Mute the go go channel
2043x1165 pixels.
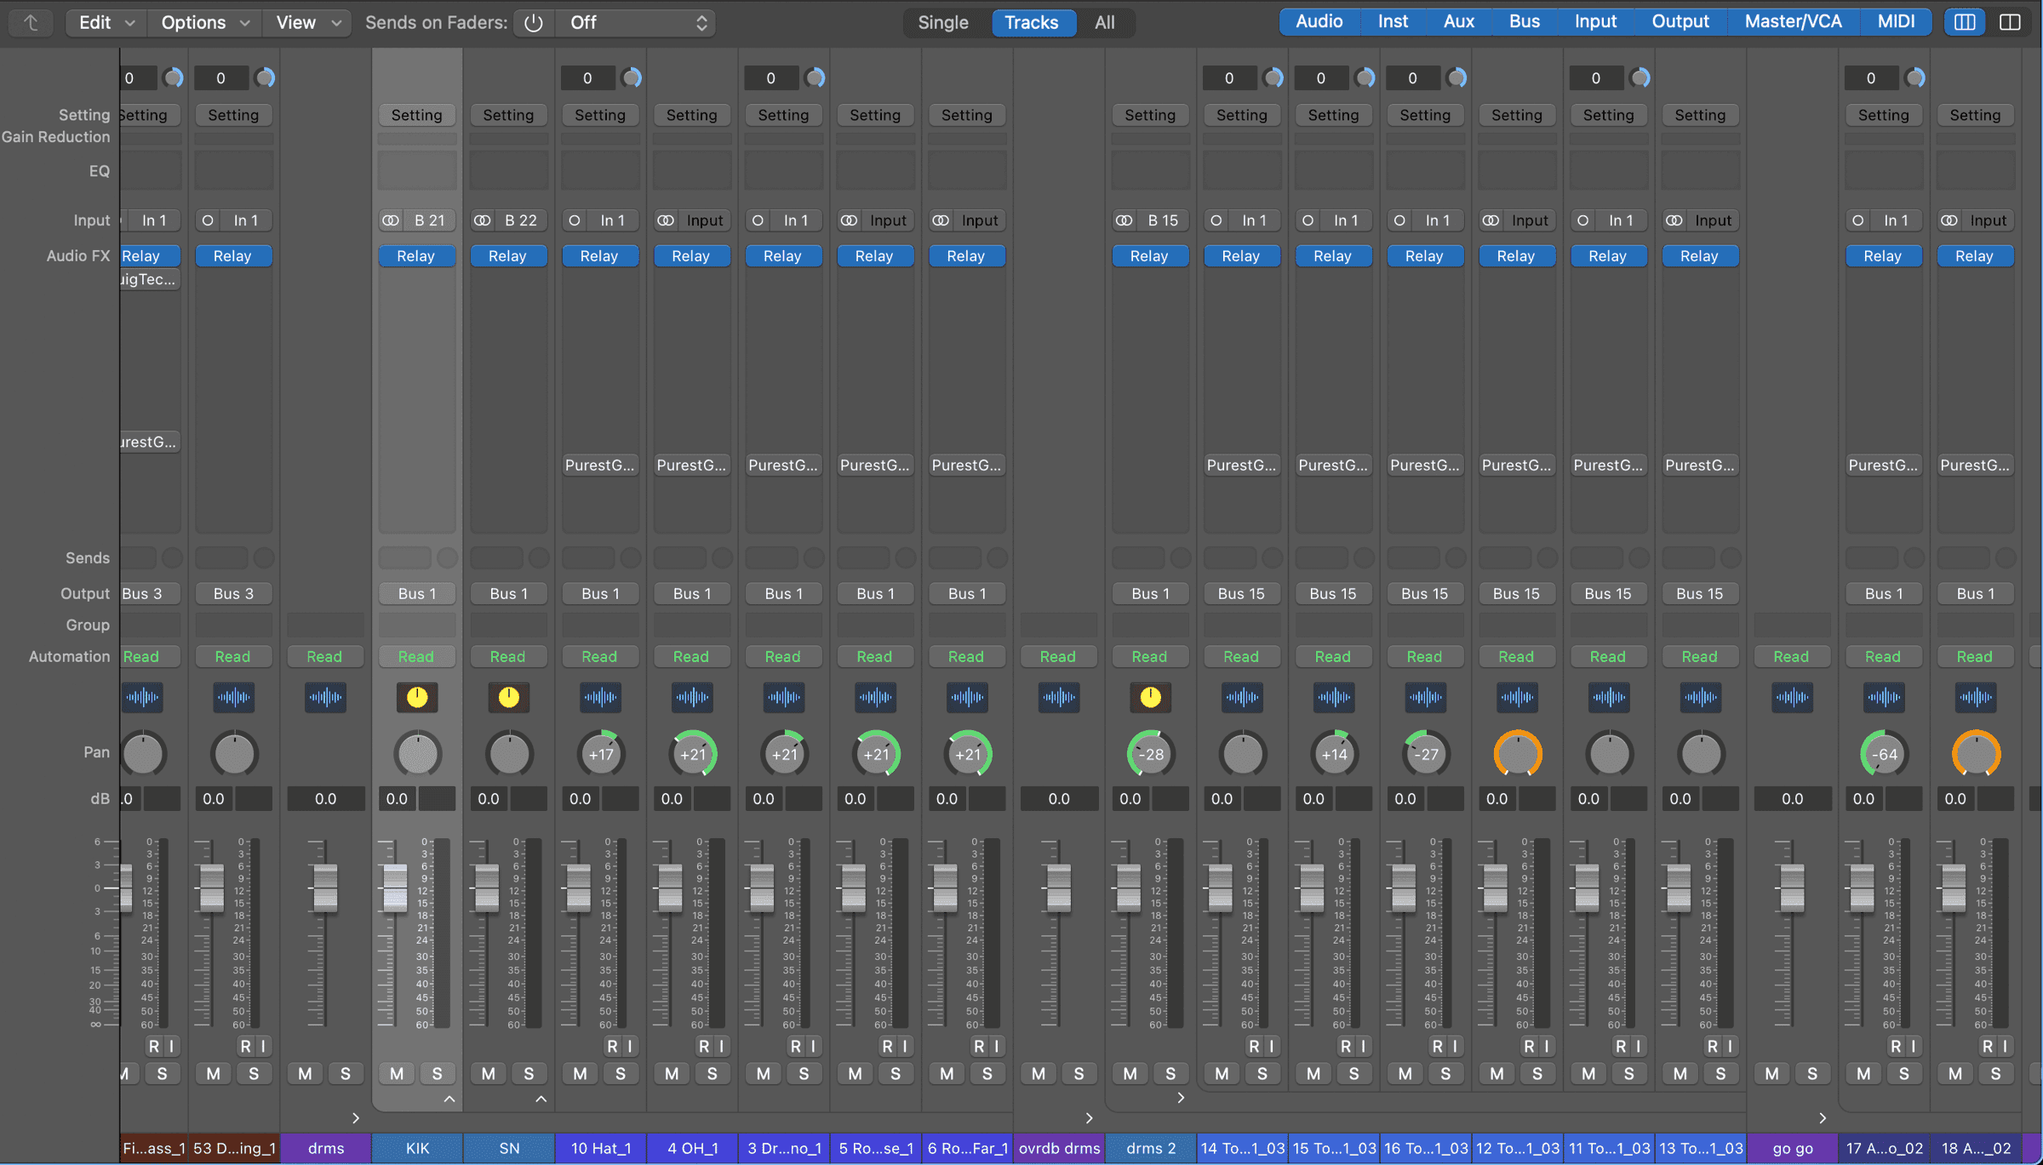[x=1772, y=1074]
